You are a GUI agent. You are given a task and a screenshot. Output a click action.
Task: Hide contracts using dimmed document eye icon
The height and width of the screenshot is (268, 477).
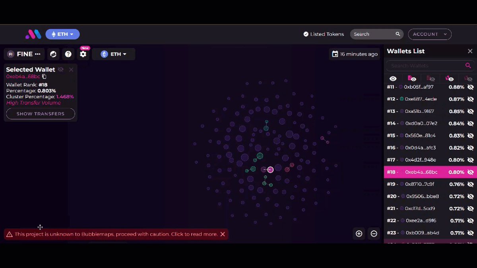click(x=430, y=79)
